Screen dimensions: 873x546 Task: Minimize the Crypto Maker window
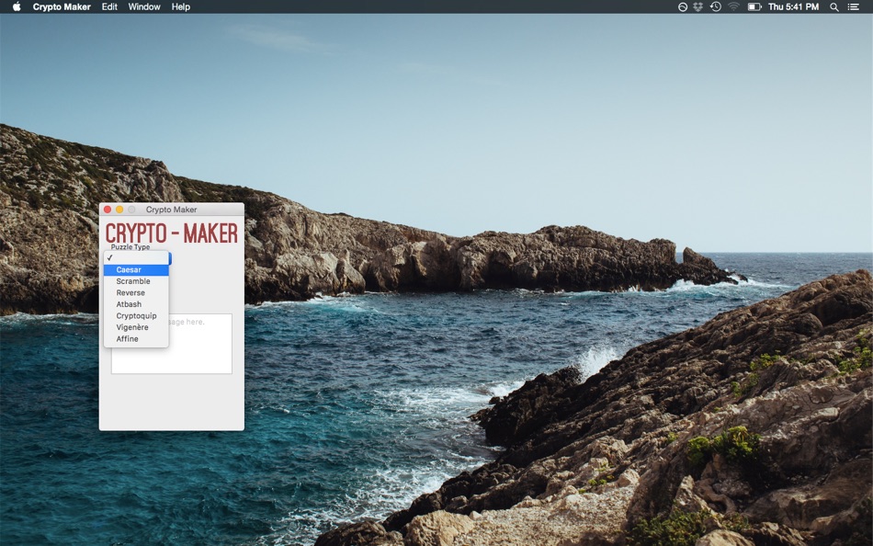pyautogui.click(x=119, y=210)
